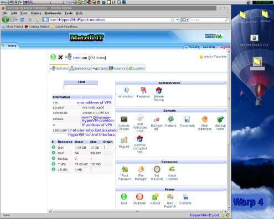274x219 pixels.
Task: Click the horizontal scrollbar at page bottom
Action: pyautogui.click(x=137, y=211)
